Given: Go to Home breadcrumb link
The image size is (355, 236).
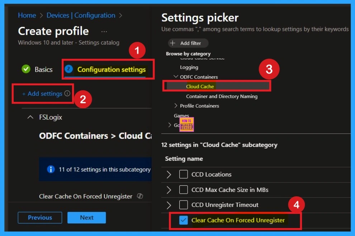Looking at the screenshot, I should coord(27,15).
